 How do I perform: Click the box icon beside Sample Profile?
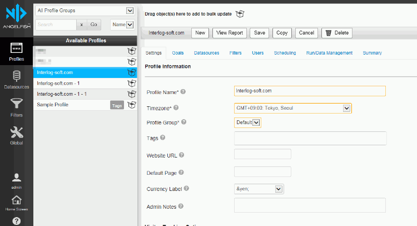coord(132,105)
